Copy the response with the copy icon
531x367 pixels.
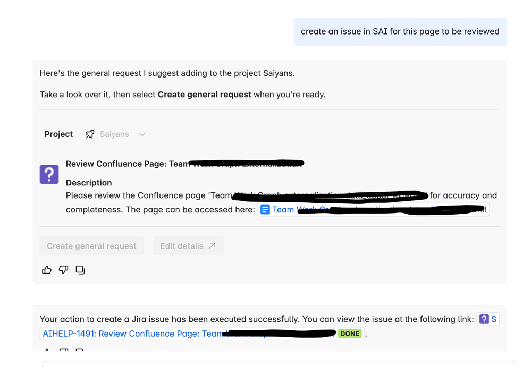[x=80, y=270]
